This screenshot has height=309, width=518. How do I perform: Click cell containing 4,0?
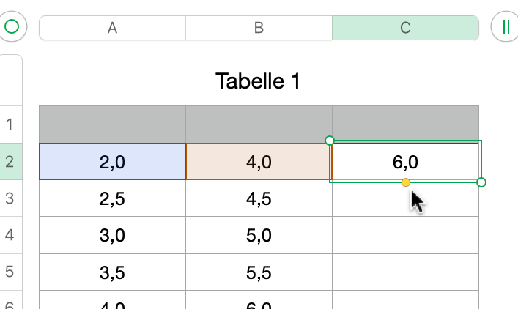pyautogui.click(x=259, y=162)
